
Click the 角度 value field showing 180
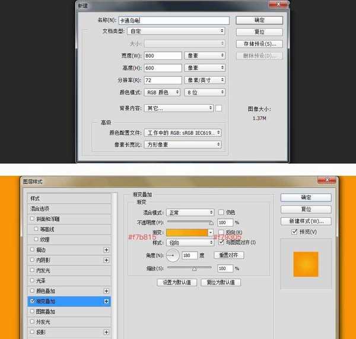tap(190, 255)
